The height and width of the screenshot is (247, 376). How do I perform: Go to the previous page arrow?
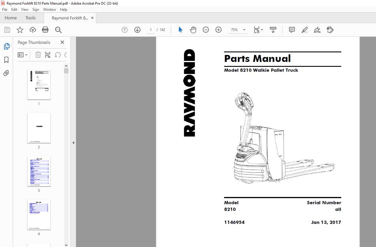[x=125, y=30]
